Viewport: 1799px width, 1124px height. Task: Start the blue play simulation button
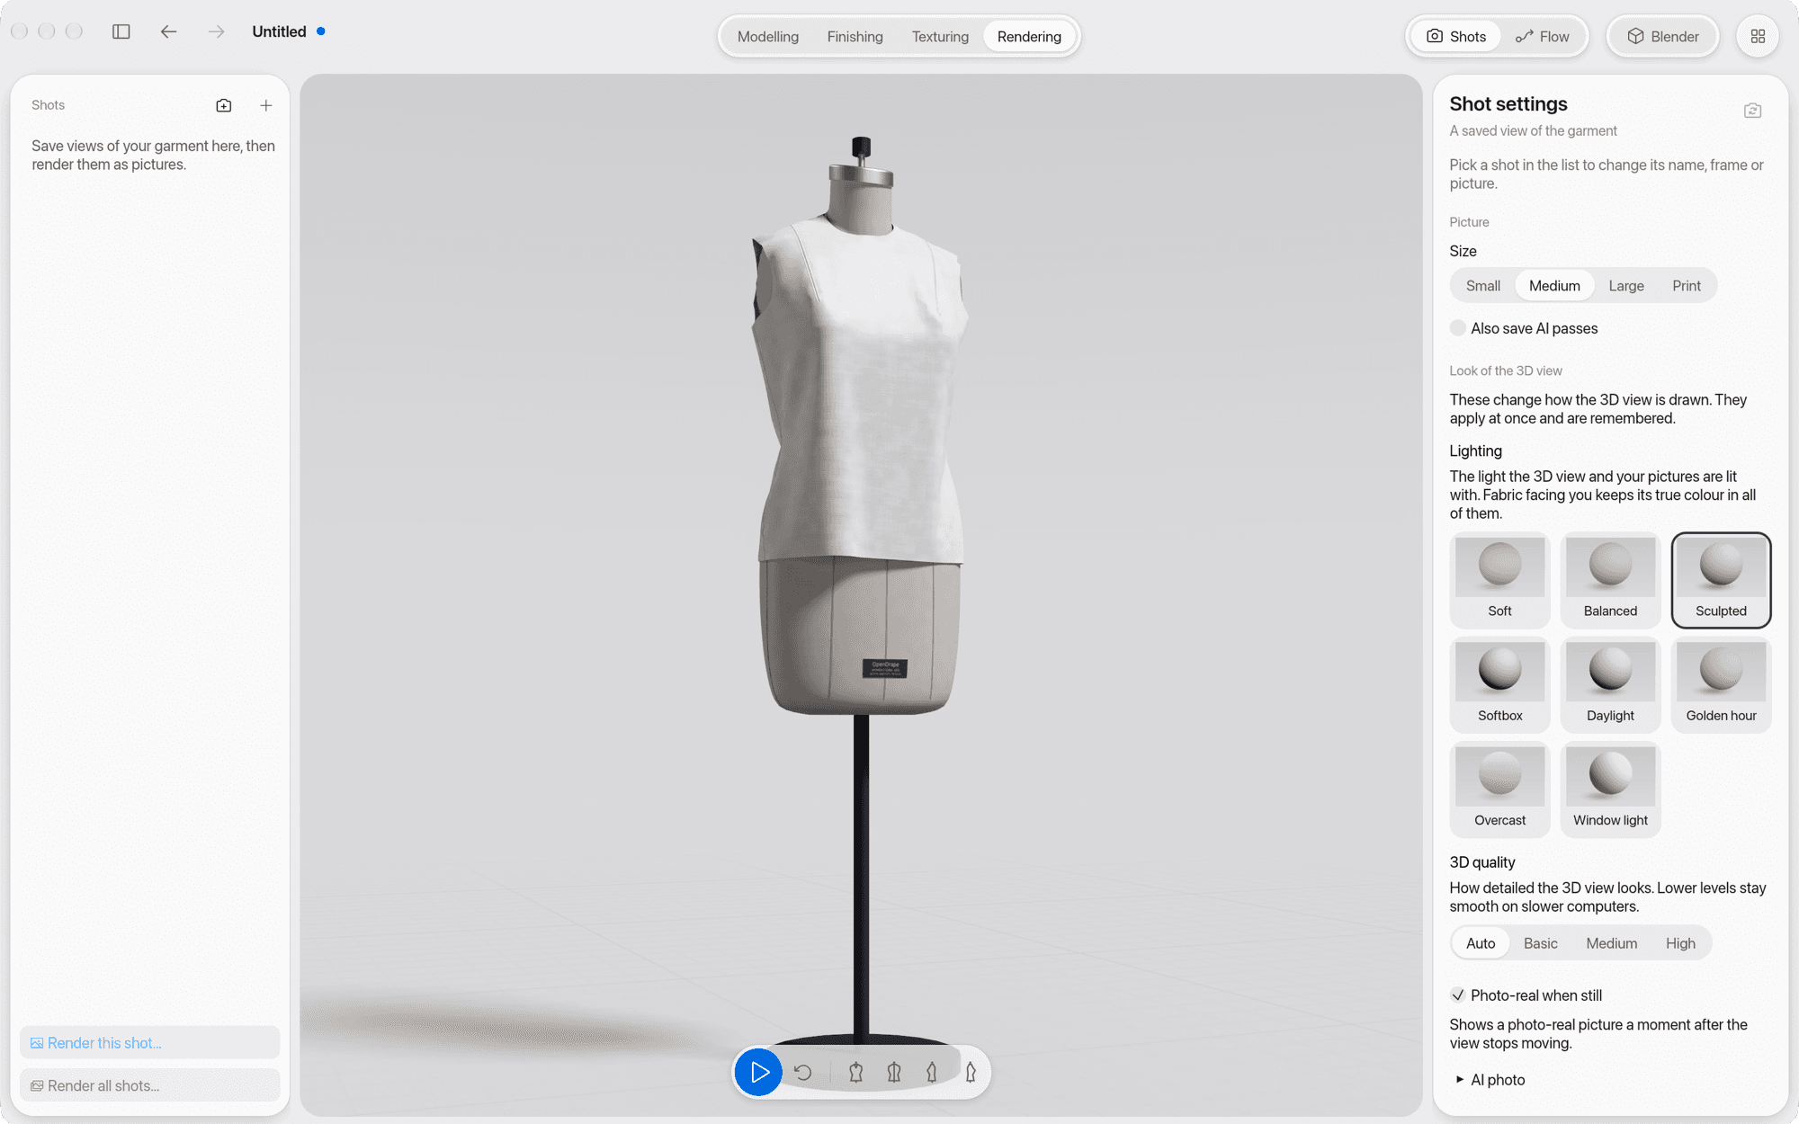point(759,1072)
